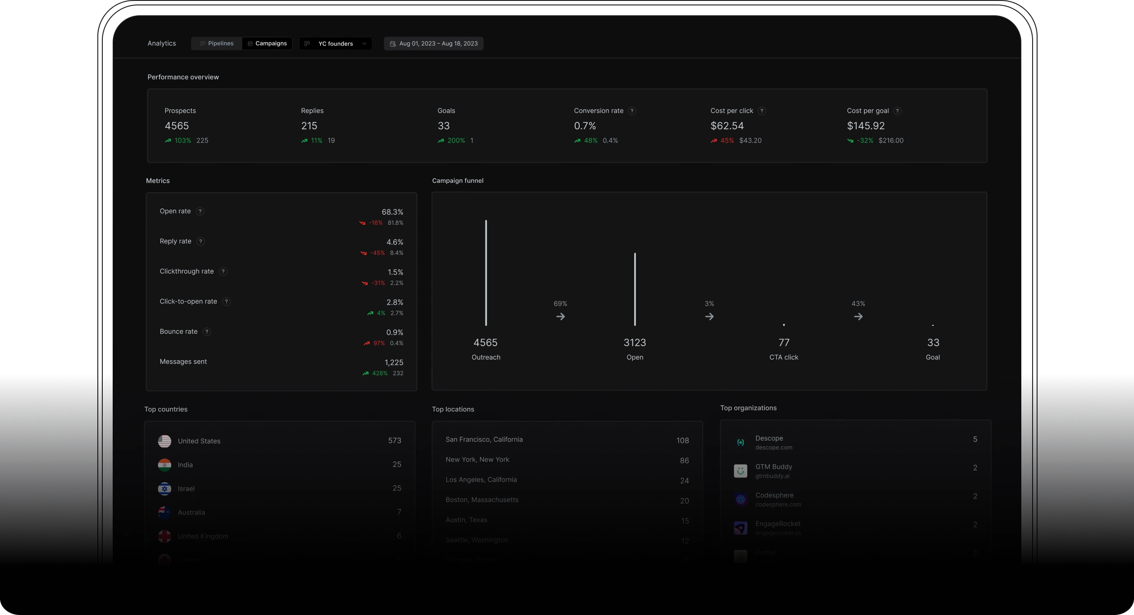Click the Prospects value 4565
This screenshot has width=1134, height=615.
click(177, 126)
